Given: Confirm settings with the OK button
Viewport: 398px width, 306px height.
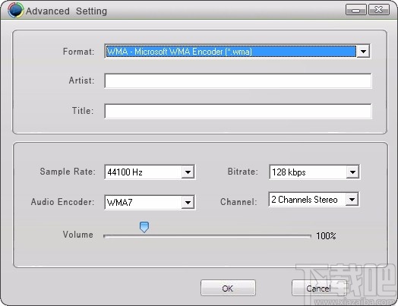Looking at the screenshot, I should point(228,288).
